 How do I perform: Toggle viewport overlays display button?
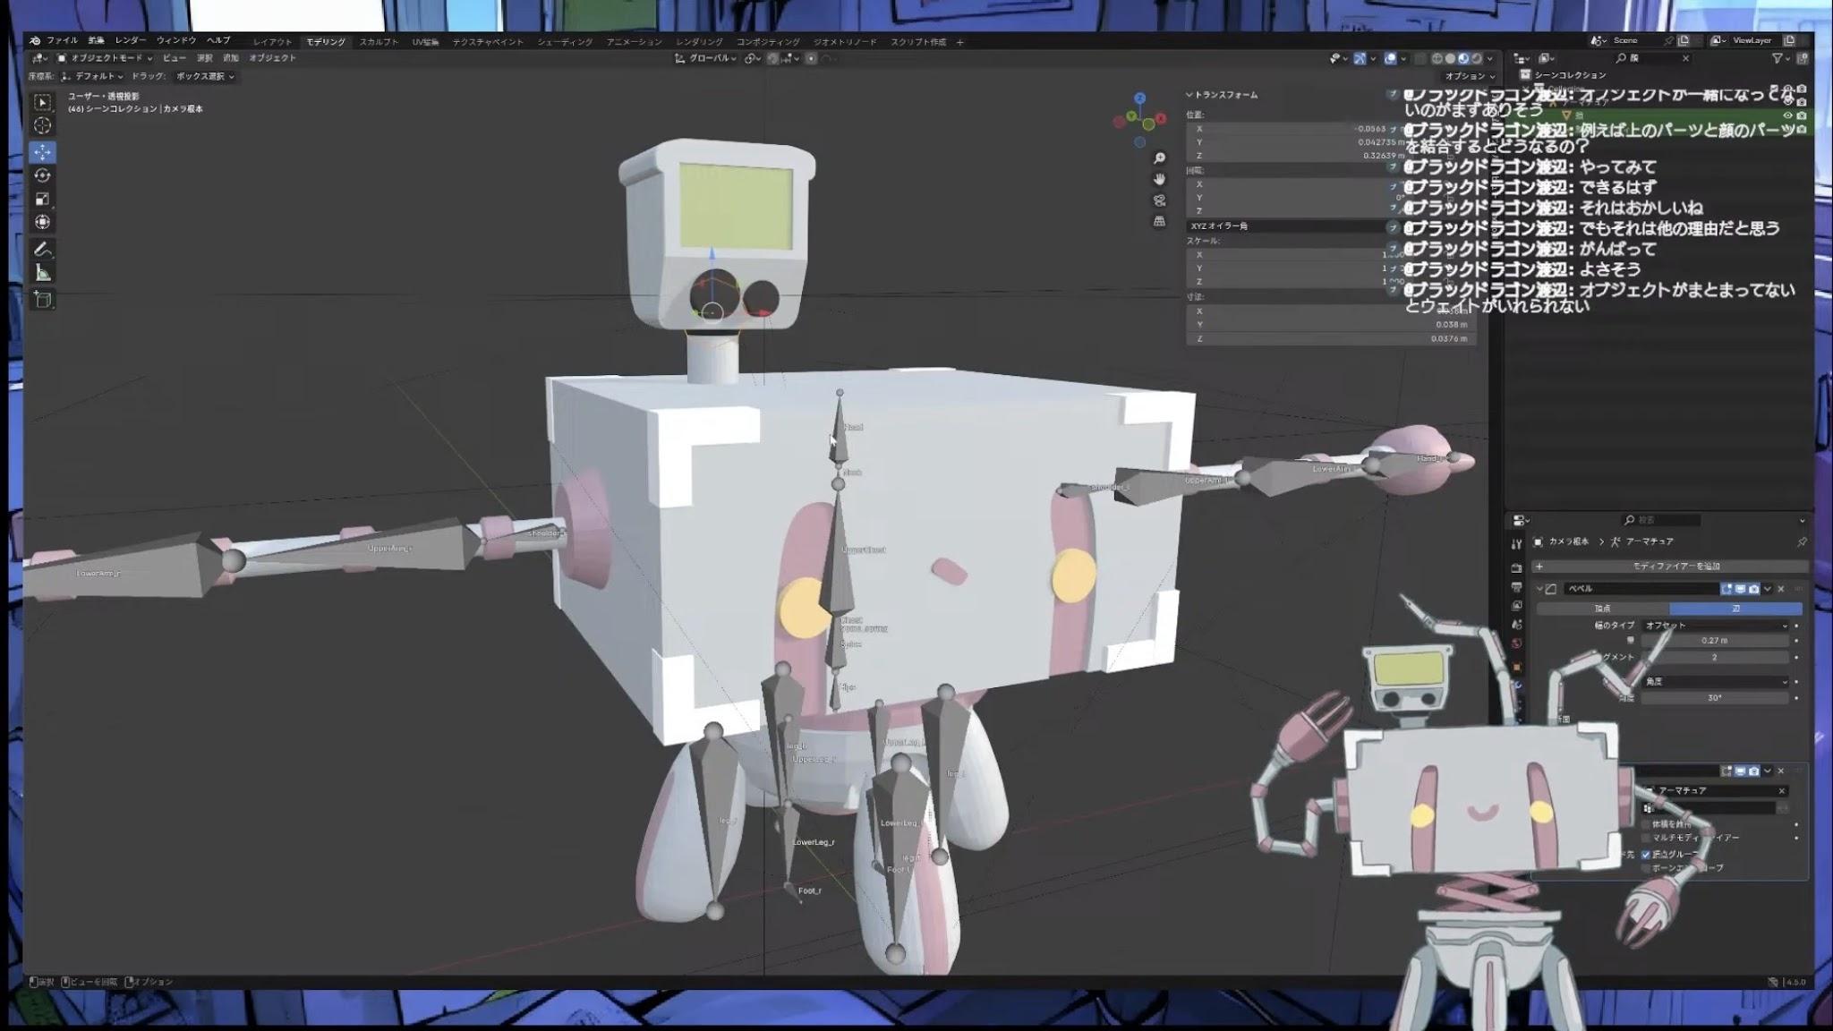click(x=1390, y=58)
